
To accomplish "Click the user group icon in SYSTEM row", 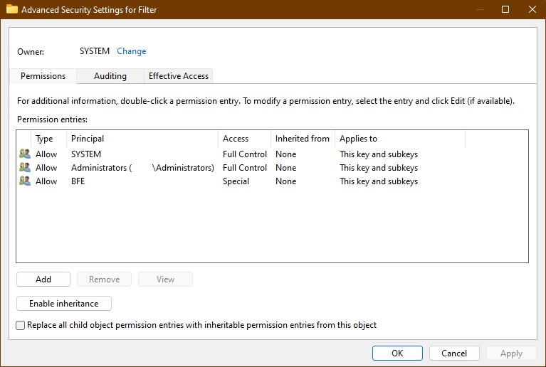I will pos(25,154).
